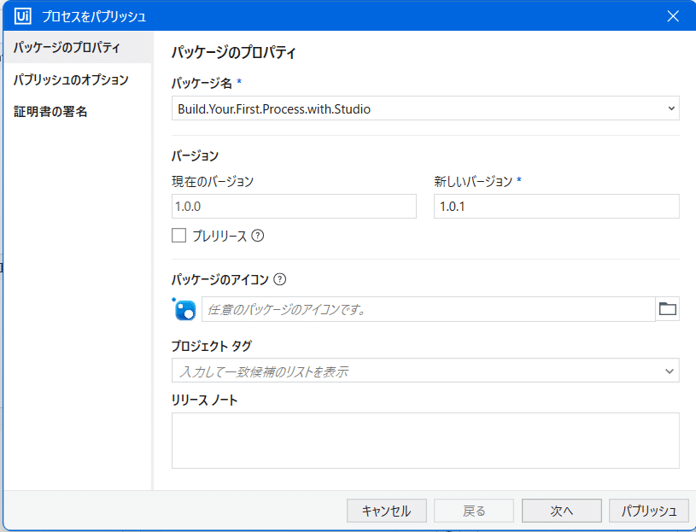Image resolution: width=696 pixels, height=532 pixels.
Task: Click the help icon beside パッケージのアイコン
Action: 279,279
